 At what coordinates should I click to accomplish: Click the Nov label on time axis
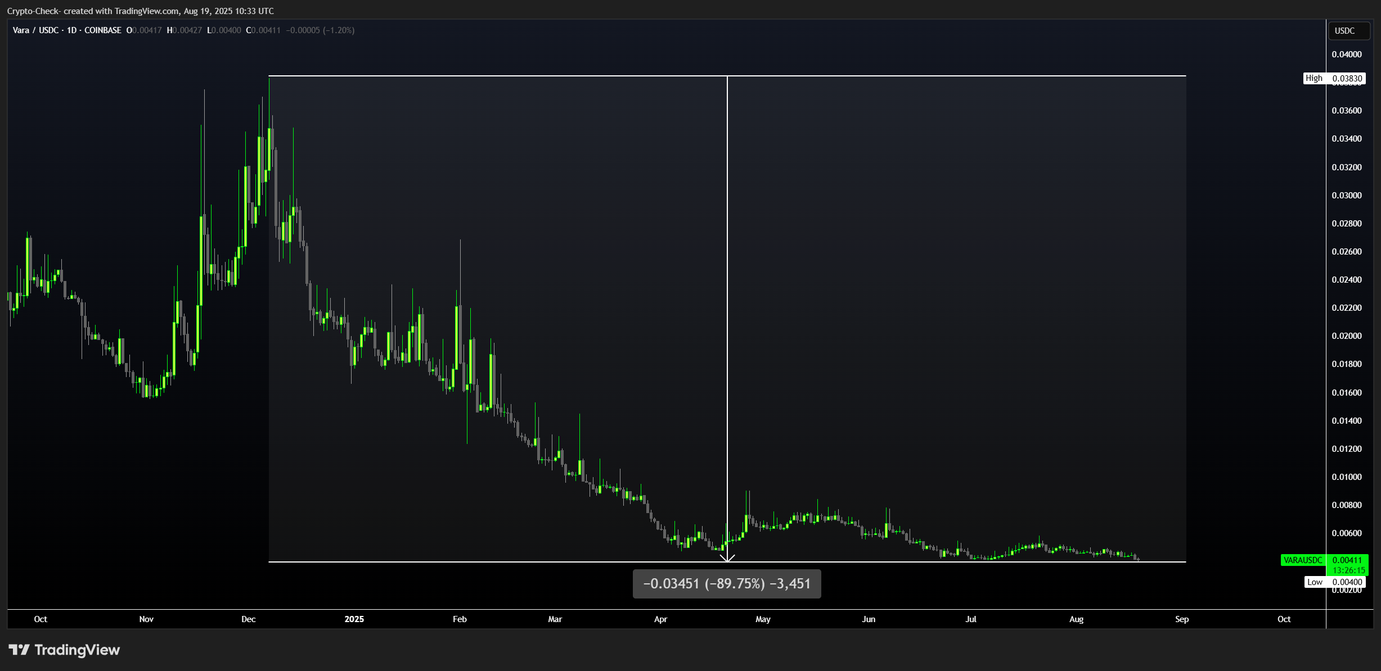coord(146,619)
